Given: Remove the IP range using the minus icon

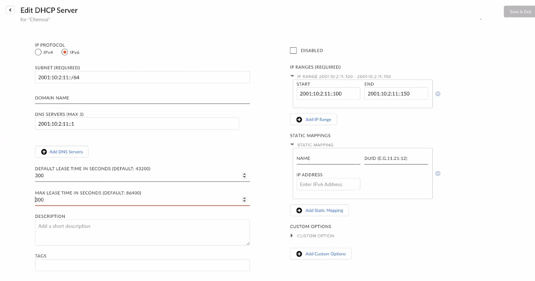Looking at the screenshot, I should 438,94.
